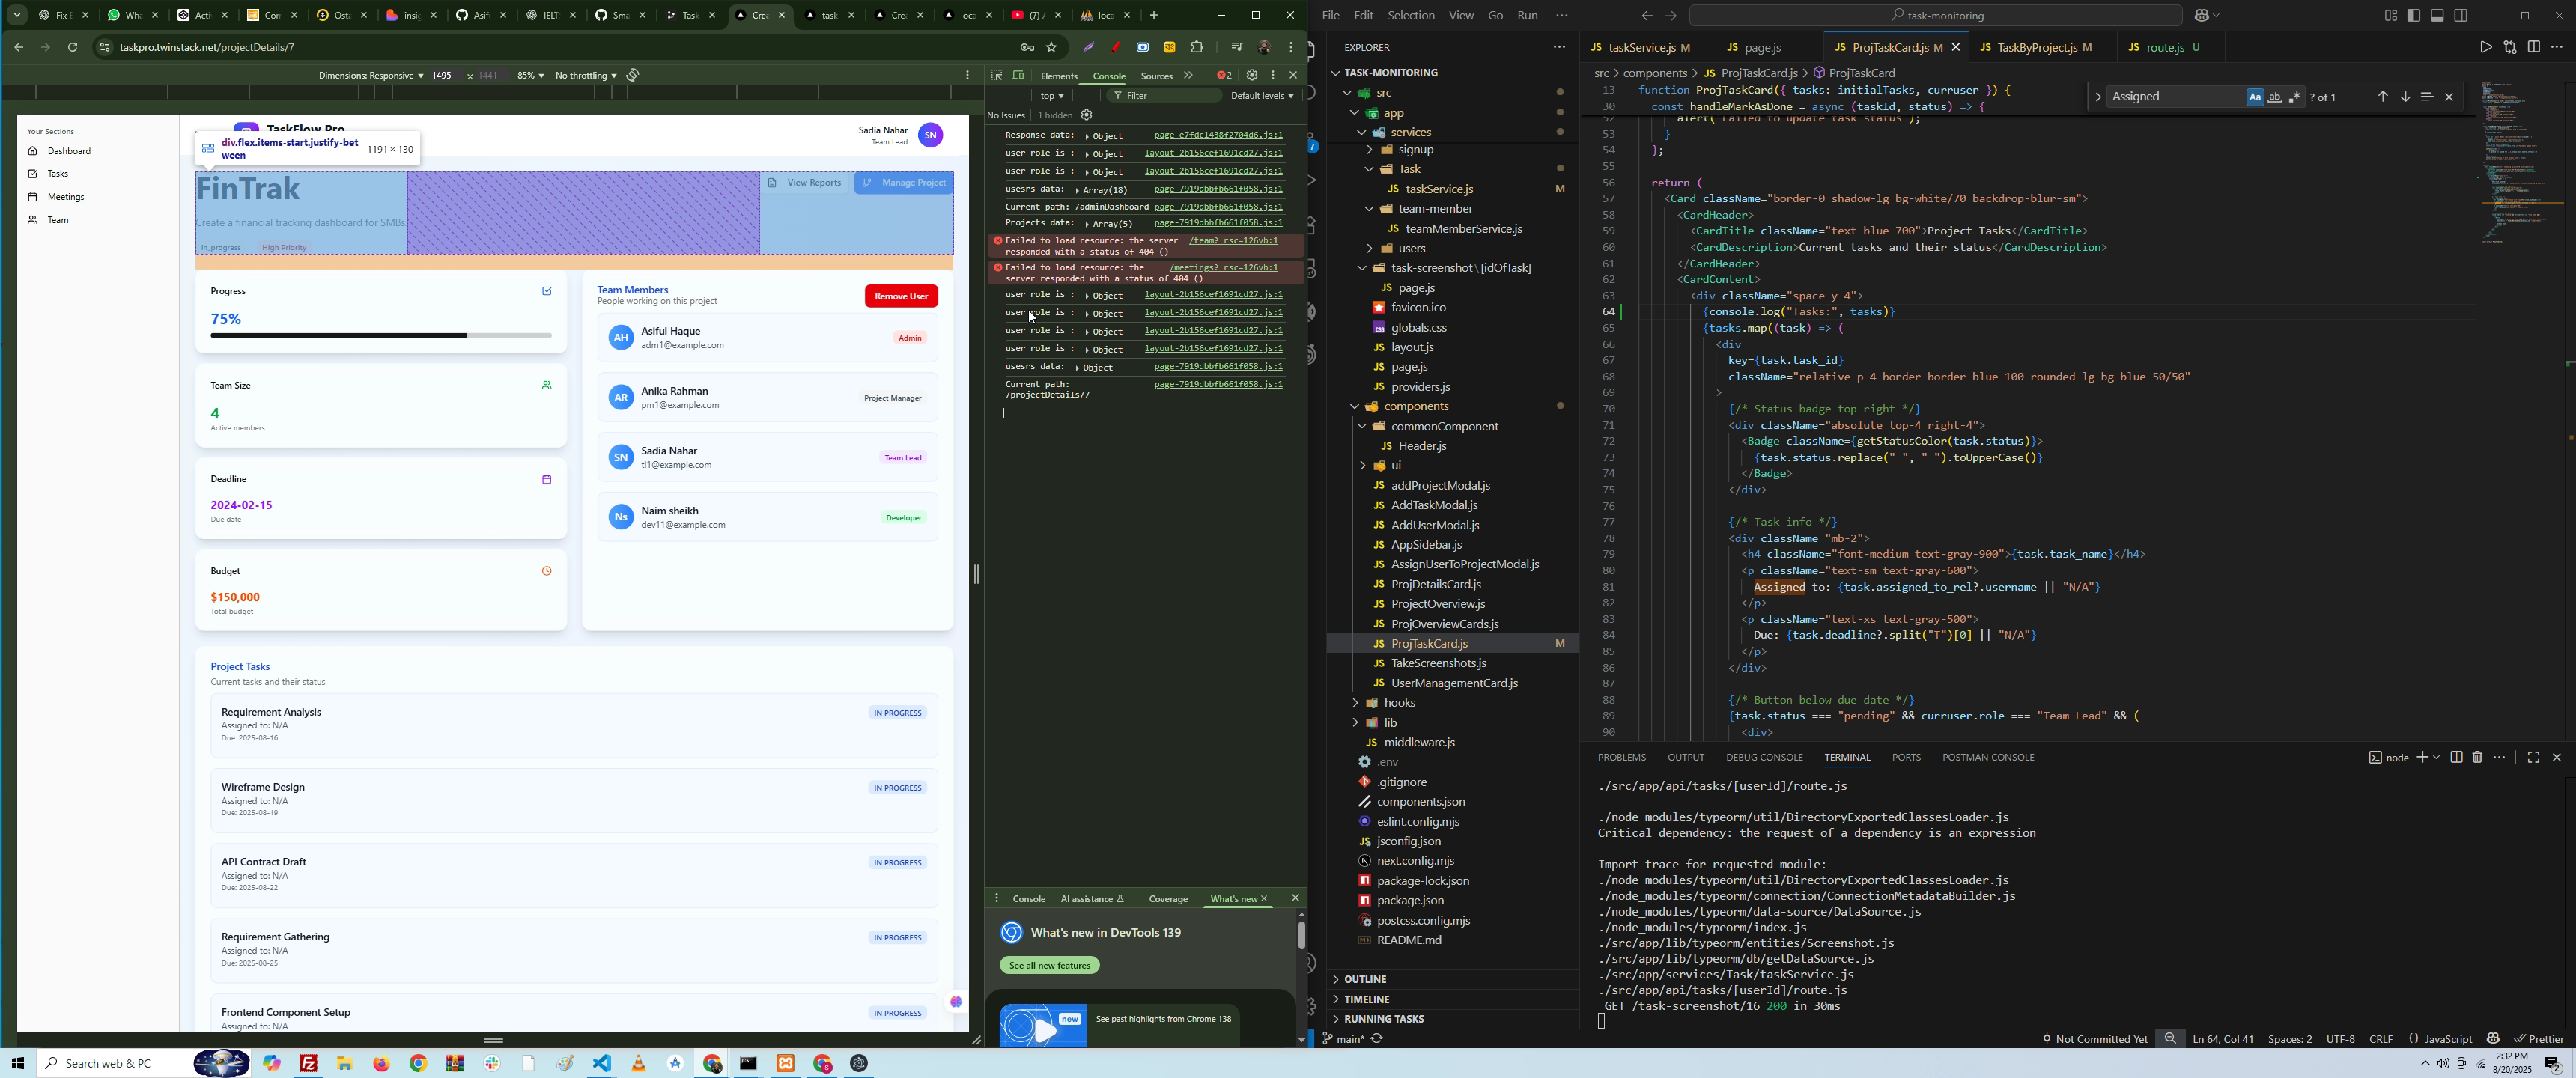Viewport: 2576px width, 1078px height.
Task: Kill the terminal with the trash icon
Action: (x=2477, y=757)
